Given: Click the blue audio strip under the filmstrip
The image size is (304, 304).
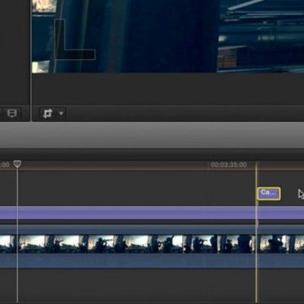Looking at the screenshot, I should click(152, 260).
